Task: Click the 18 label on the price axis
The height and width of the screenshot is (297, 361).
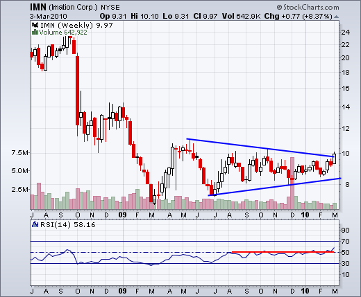Action: pos(346,73)
